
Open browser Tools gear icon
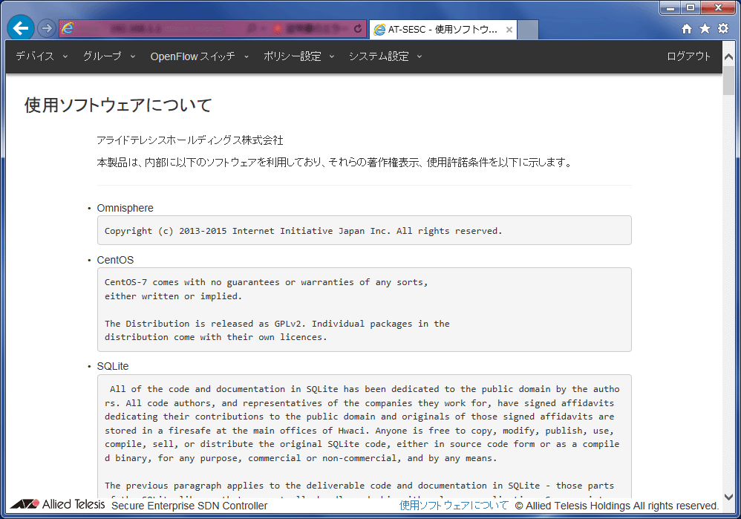pyautogui.click(x=723, y=29)
